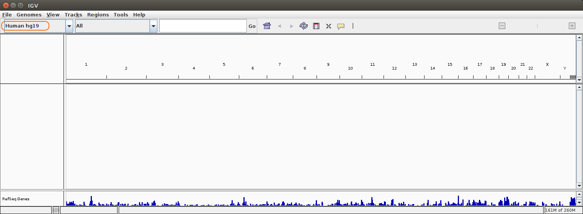The height and width of the screenshot is (214, 583).
Task: Jump to chromosome 13 label
Action: coord(415,65)
